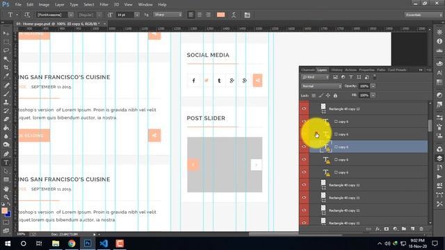Toggle visibility of the highlighted copy 6 layer
Viewport: 445px width, 250px height.
coord(304,147)
